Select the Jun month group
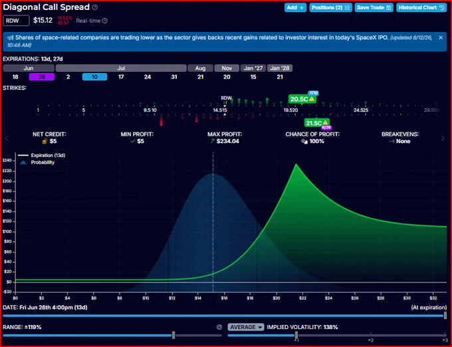Viewport: 452px width, 347px height. click(29, 68)
